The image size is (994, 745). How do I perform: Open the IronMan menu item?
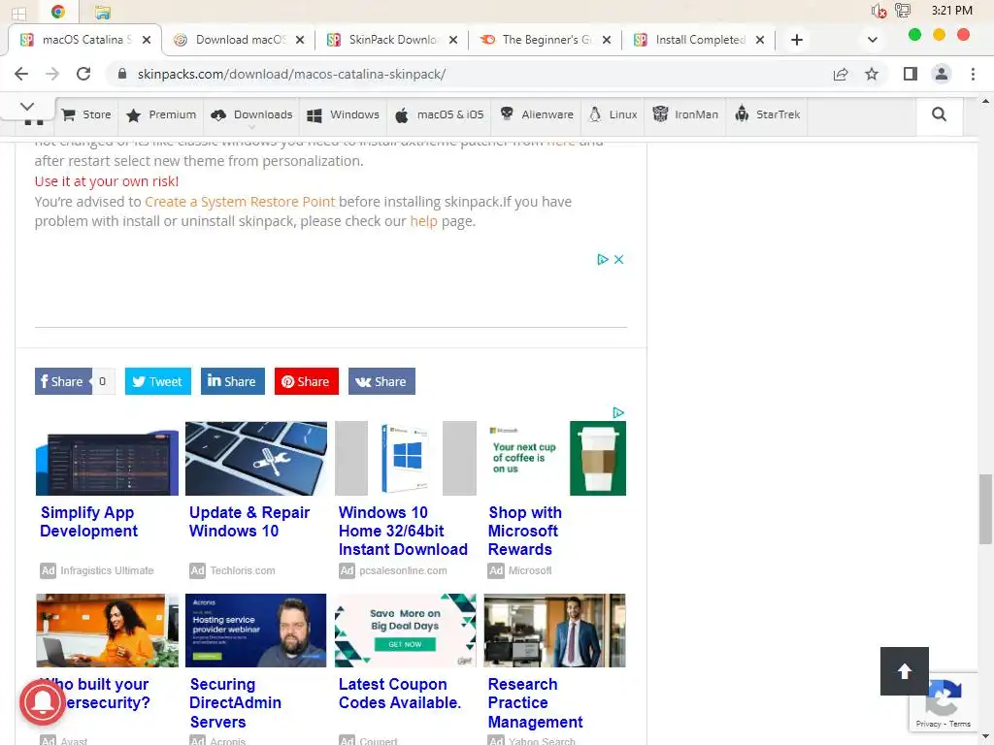click(685, 114)
